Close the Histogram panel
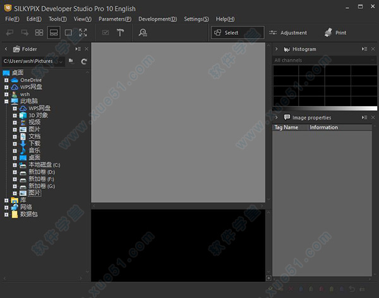The width and height of the screenshot is (379, 298). click(x=373, y=49)
